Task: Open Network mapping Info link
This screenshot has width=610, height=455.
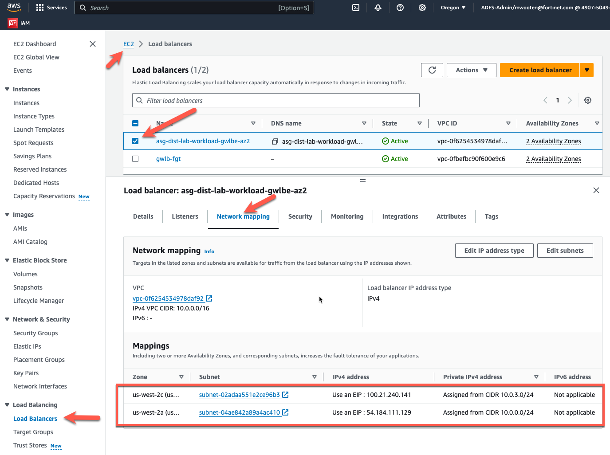Action: (209, 251)
